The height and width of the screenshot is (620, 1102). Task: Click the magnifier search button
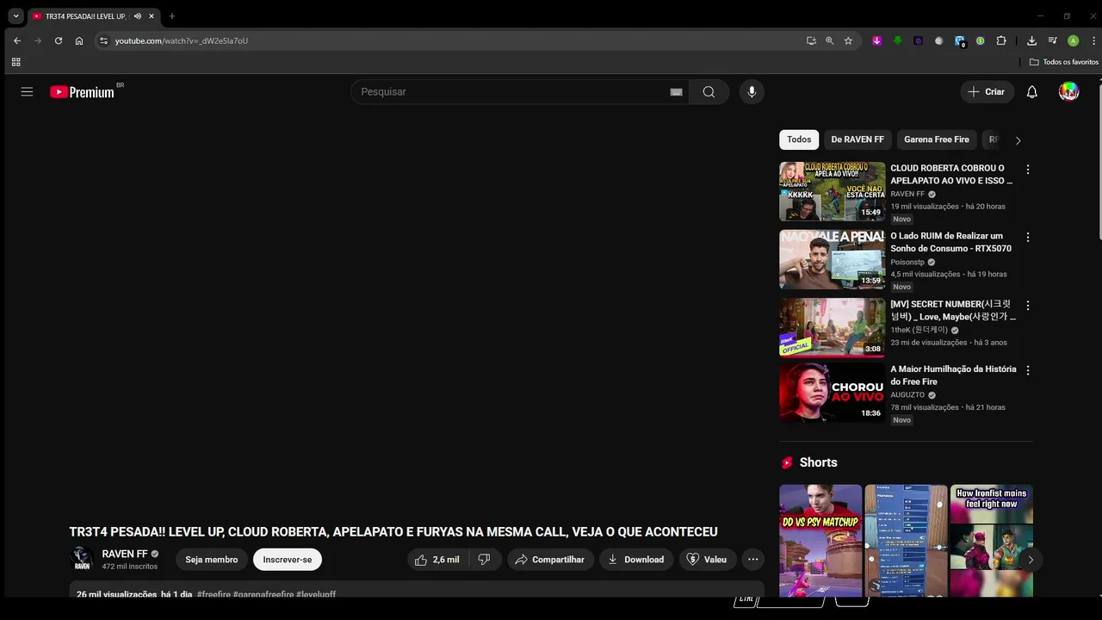[709, 92]
